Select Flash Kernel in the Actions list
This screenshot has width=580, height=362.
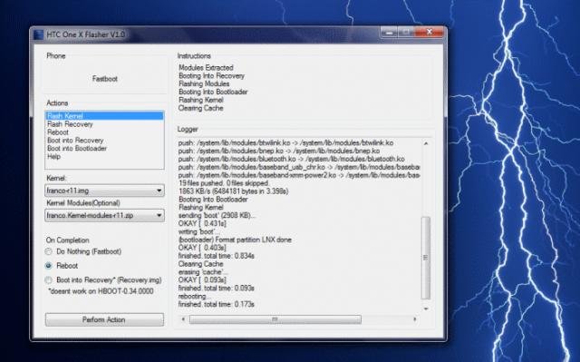[x=104, y=116]
